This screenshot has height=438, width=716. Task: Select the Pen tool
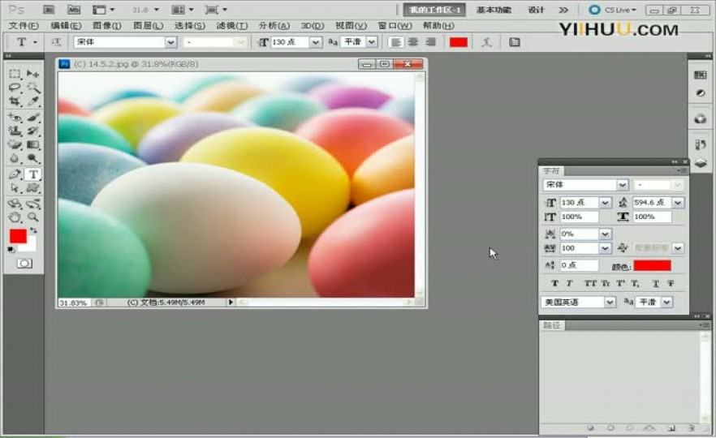[x=15, y=174]
